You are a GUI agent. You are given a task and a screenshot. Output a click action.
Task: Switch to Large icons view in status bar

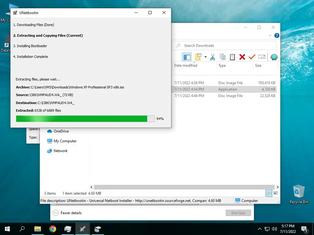(276, 193)
